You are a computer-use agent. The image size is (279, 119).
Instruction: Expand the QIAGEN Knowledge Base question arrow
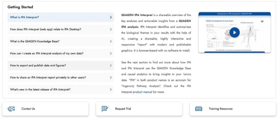point(111,41)
